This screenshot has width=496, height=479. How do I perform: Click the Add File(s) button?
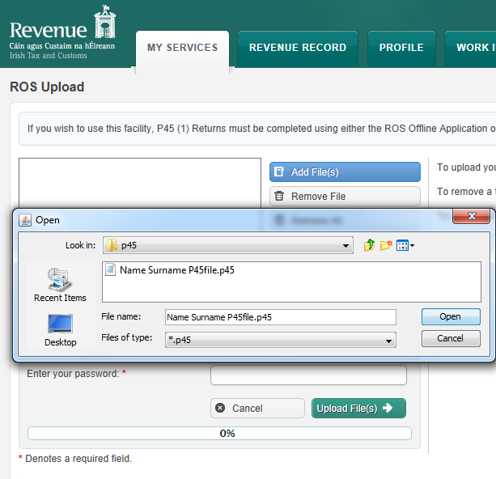click(x=345, y=172)
